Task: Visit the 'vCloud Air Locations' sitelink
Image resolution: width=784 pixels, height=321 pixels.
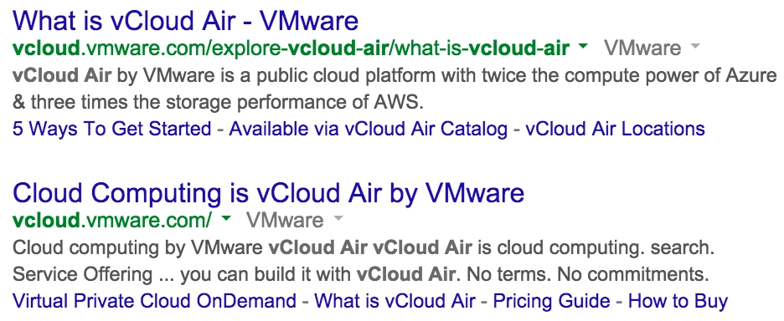Action: pyautogui.click(x=615, y=129)
